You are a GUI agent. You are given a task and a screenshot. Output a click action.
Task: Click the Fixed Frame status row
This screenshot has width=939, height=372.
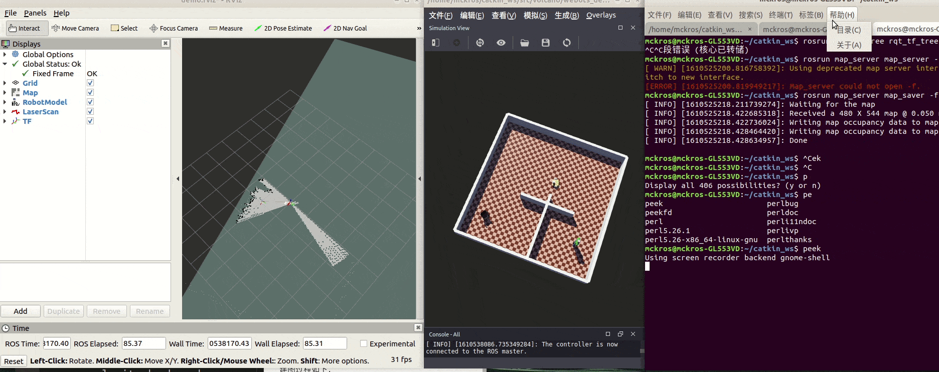click(85, 73)
